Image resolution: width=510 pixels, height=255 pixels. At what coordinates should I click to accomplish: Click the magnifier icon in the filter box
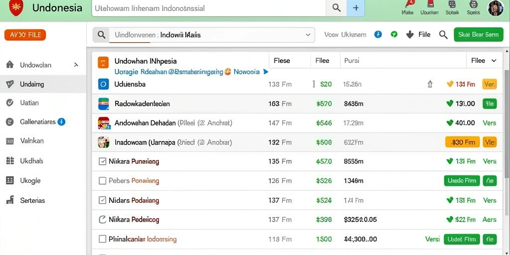click(102, 35)
